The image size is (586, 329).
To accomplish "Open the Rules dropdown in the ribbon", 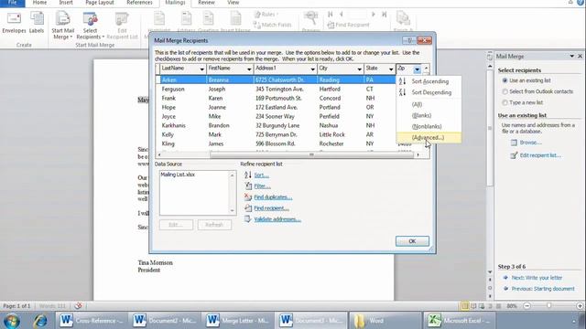I will point(267,15).
